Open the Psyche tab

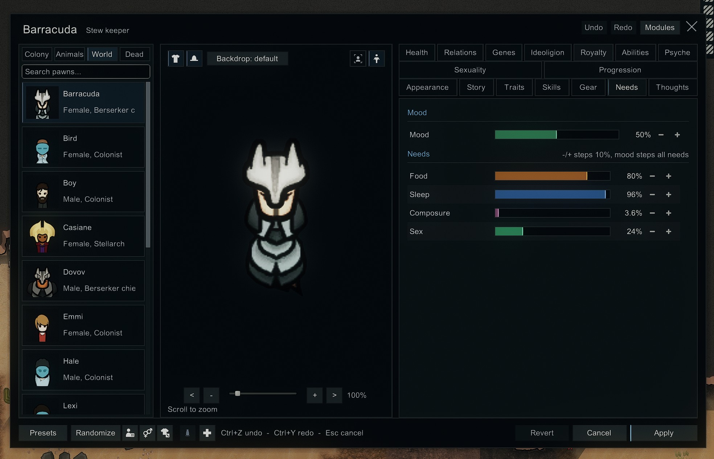(677, 53)
